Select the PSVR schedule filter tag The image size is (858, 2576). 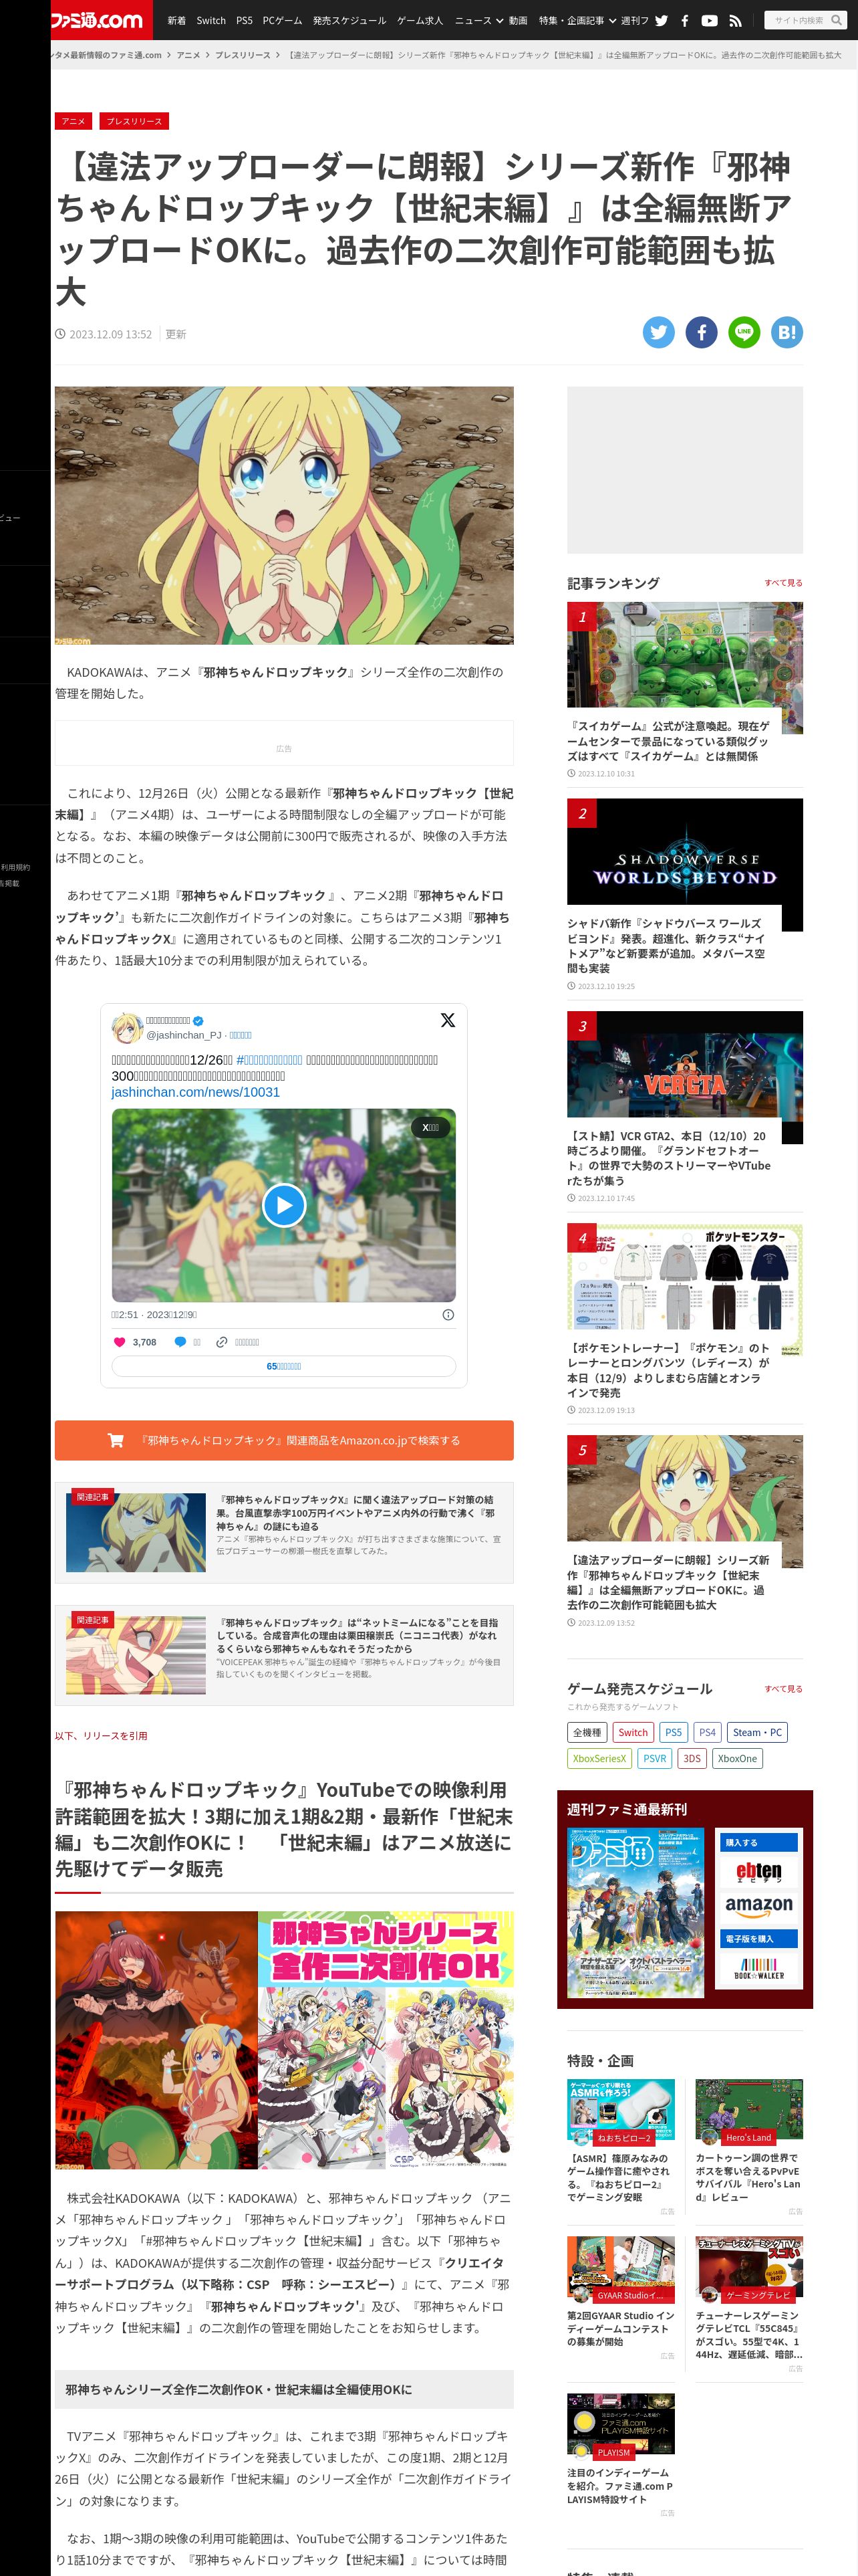[654, 1759]
